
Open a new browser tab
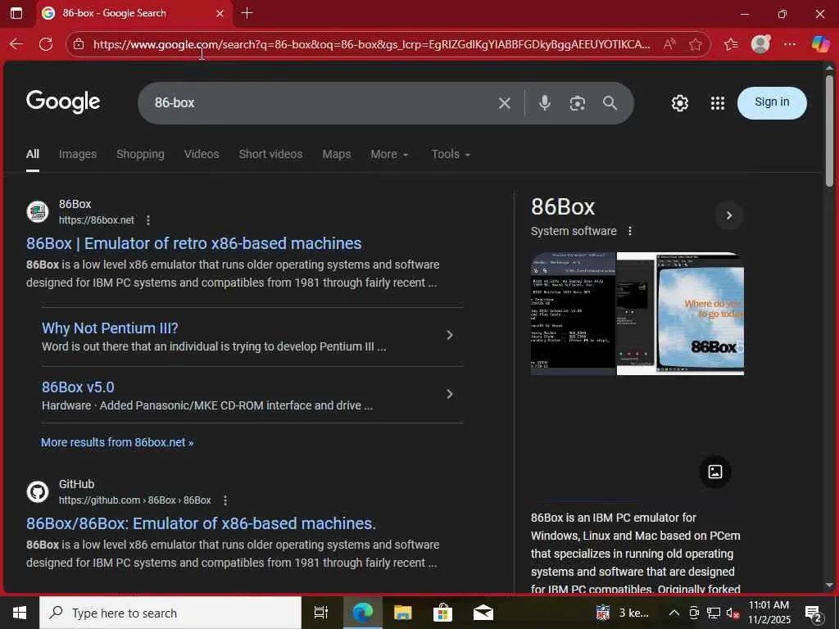[247, 13]
